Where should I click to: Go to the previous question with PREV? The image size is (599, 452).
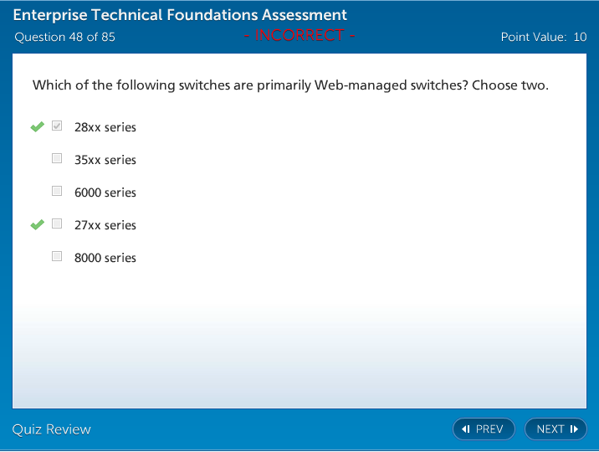tap(484, 429)
